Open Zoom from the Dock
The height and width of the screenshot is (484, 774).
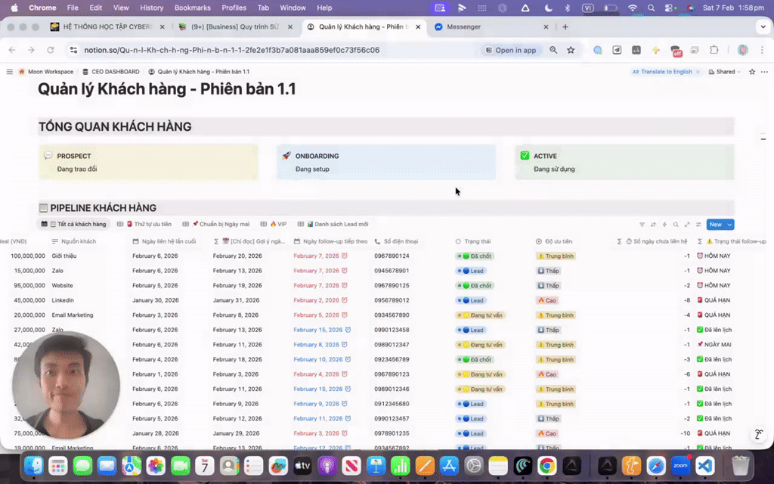point(680,465)
